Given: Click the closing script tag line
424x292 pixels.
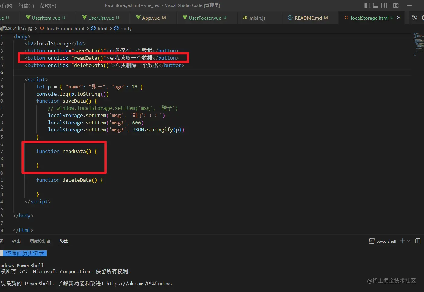Looking at the screenshot, I should (x=38, y=201).
